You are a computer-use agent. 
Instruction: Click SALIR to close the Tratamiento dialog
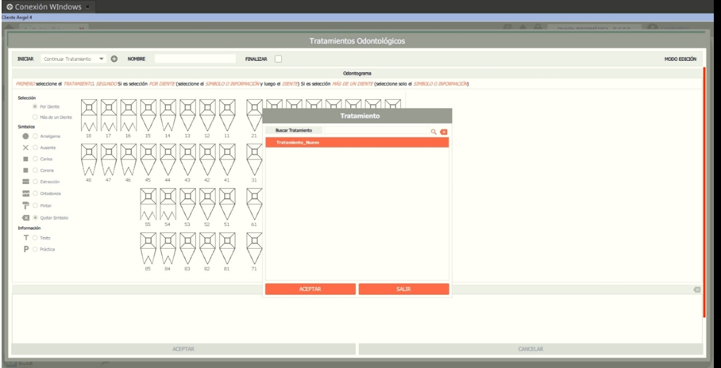[403, 289]
